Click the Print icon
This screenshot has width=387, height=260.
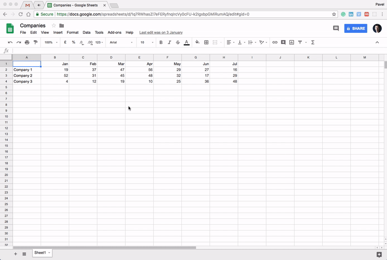click(x=27, y=43)
